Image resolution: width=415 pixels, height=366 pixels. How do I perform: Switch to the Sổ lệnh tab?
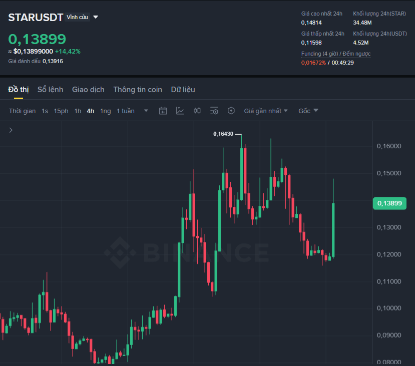click(50, 90)
